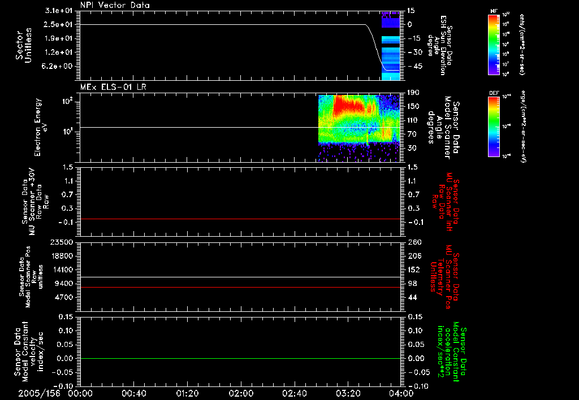Click the "ESH Sun Elevation Angle" axis title
Screen dimensions: 579x400
tap(439, 45)
